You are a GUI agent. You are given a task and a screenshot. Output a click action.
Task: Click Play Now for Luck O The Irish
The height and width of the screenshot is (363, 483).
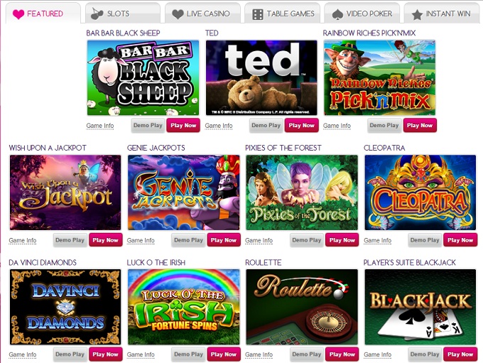224,354
